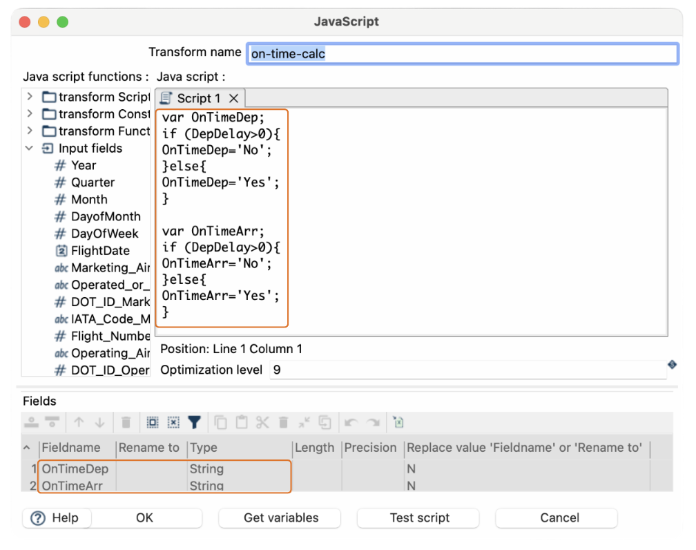The image size is (696, 550).
Task: Click the OnTimeDep fieldname cell
Action: 77,468
